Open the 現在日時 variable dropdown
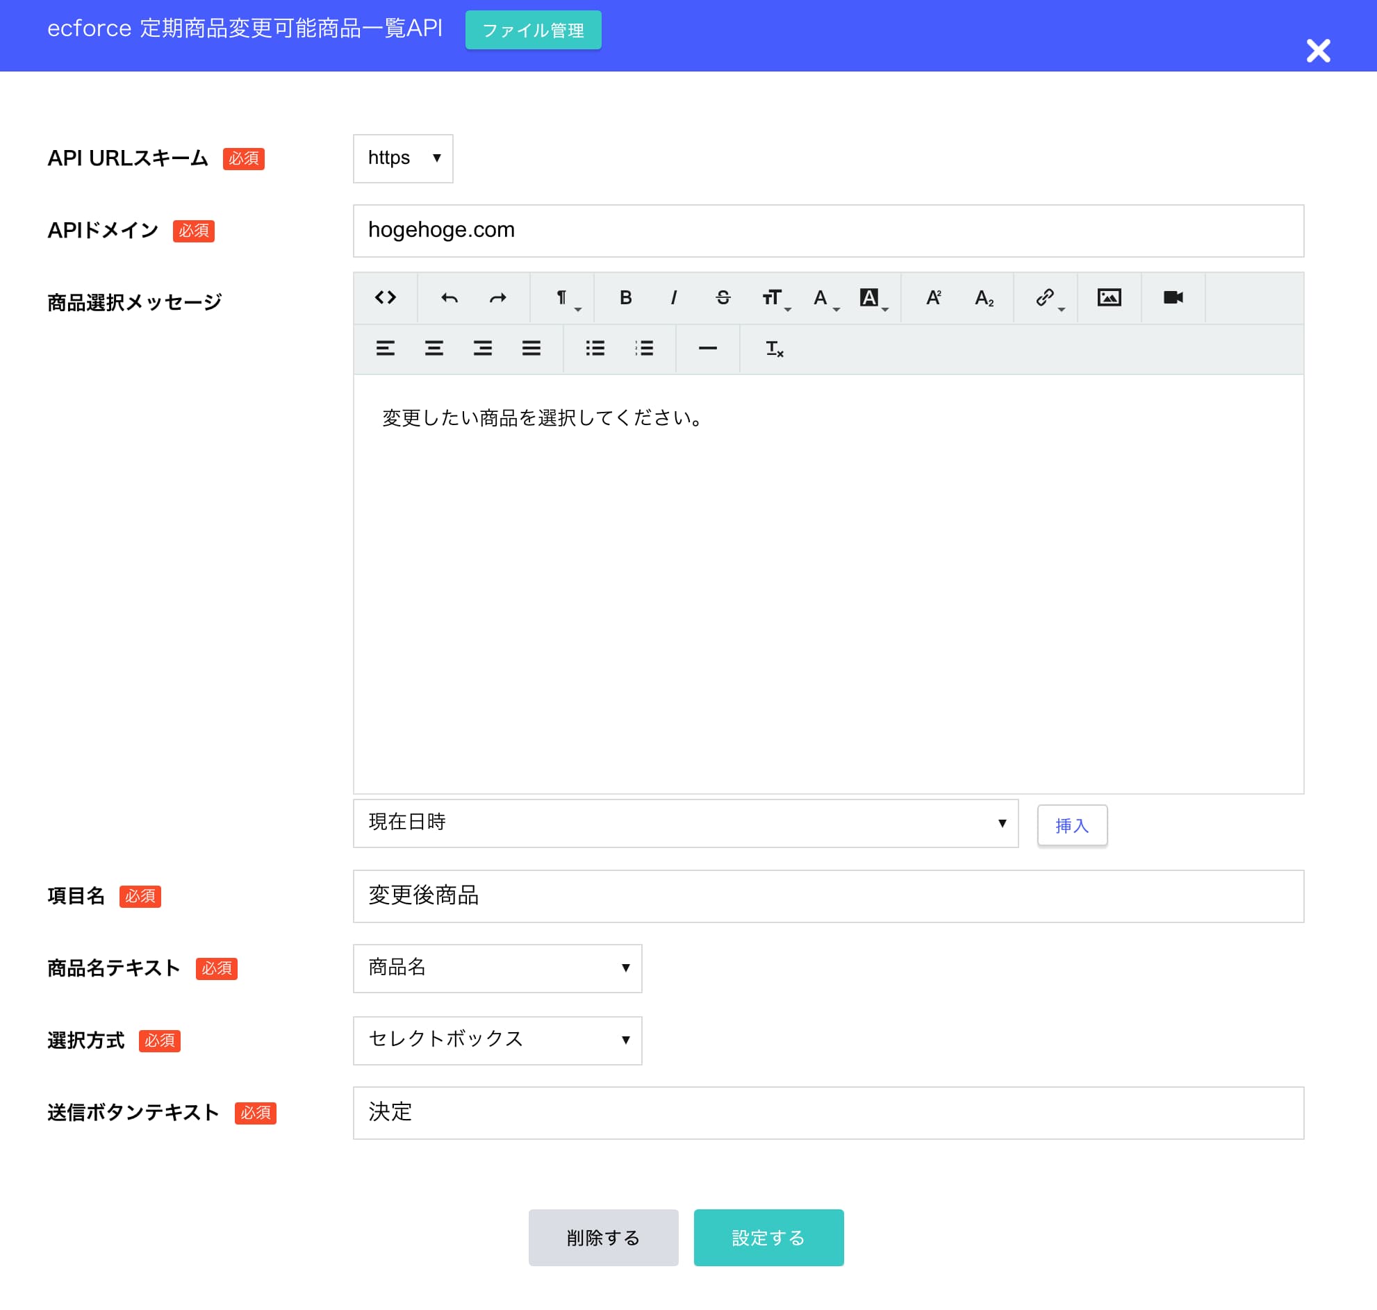 click(686, 824)
